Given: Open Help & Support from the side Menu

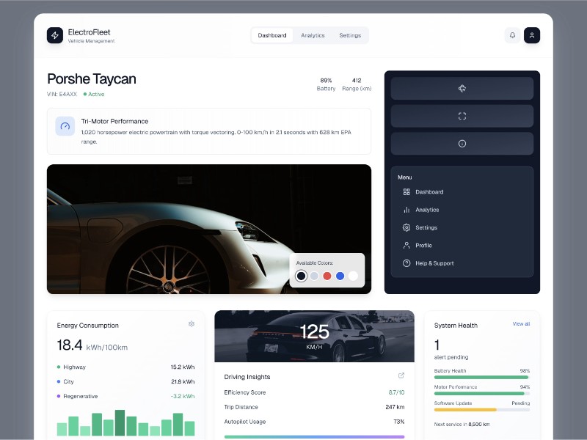Looking at the screenshot, I should point(462,263).
